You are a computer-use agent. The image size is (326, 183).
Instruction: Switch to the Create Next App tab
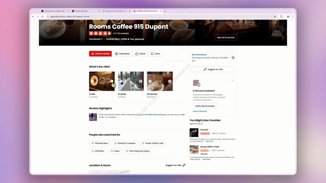(x=85, y=11)
